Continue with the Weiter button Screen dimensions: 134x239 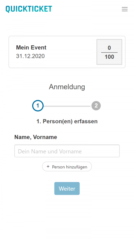(x=67, y=189)
